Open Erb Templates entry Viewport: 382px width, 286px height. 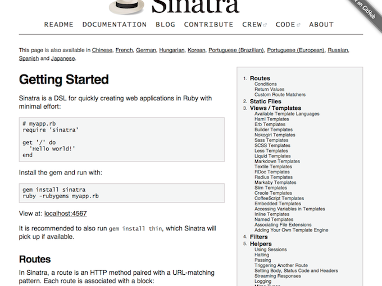(270, 124)
